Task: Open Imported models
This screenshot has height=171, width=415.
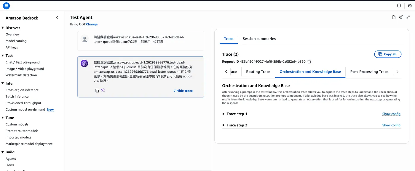Action: 18,137
